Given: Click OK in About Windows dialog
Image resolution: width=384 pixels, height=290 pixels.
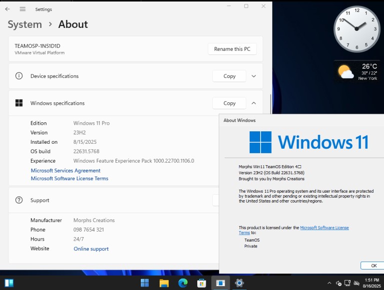Looking at the screenshot, I should point(372,266).
